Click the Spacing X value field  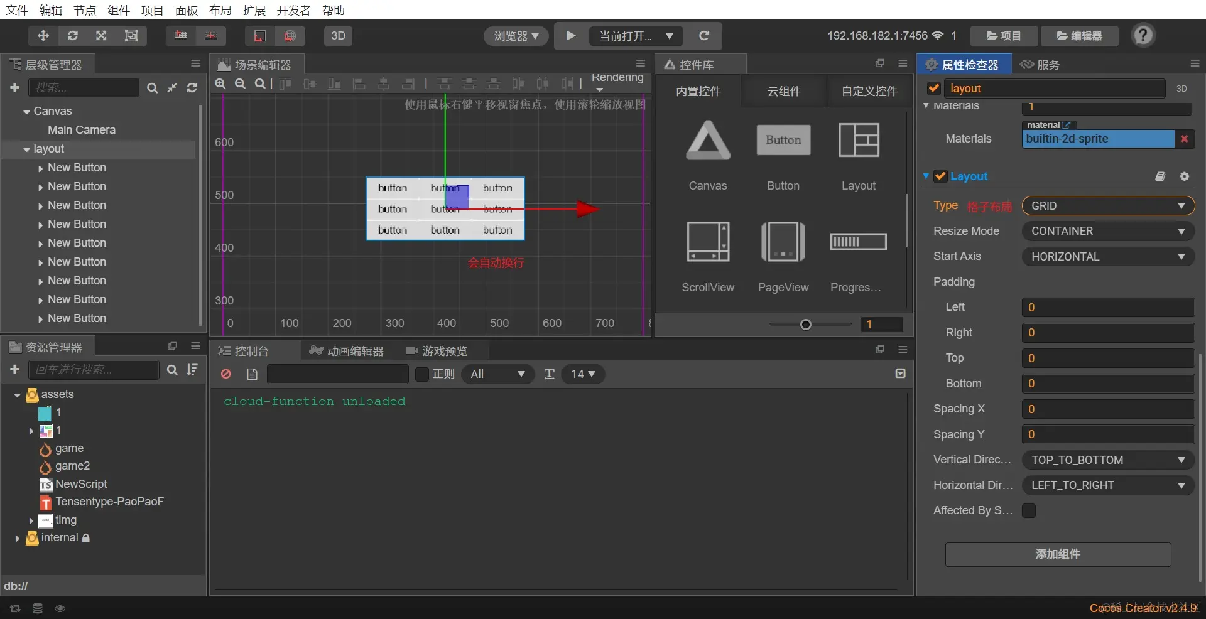[1108, 409]
